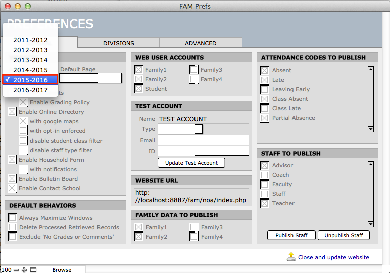Open the test account Type dropdown
The height and width of the screenshot is (273, 390).
pos(180,129)
